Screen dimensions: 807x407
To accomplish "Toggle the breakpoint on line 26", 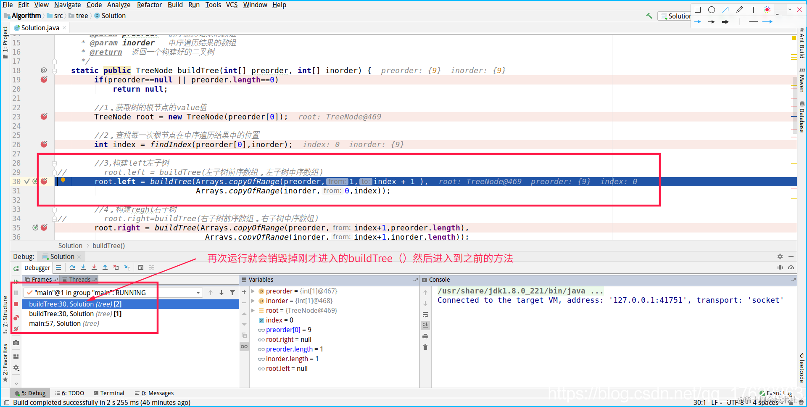I will tap(44, 144).
